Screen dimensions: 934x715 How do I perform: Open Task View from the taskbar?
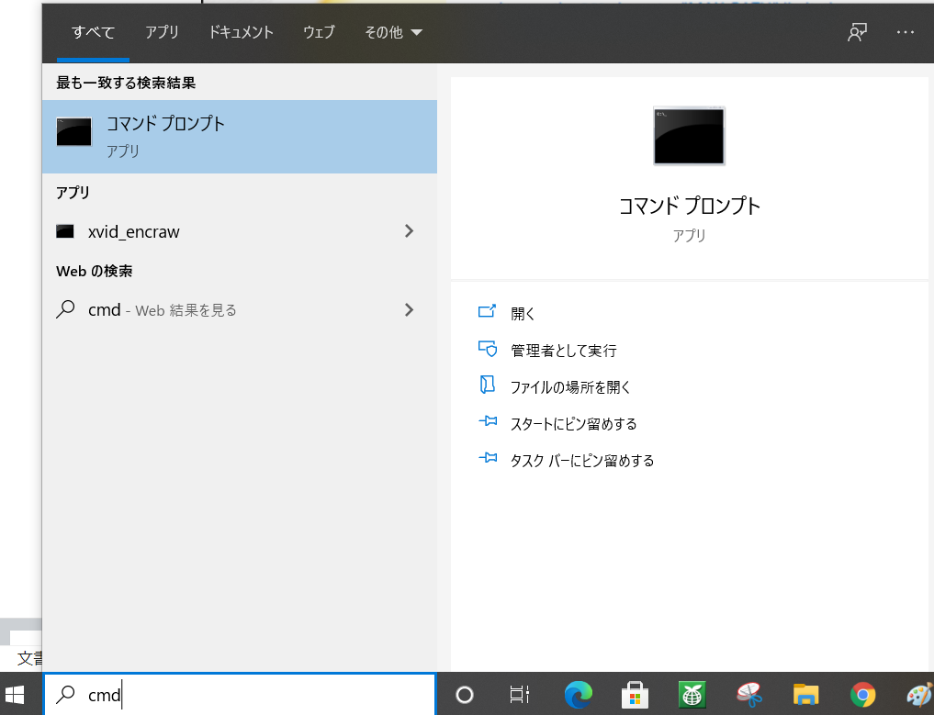519,695
